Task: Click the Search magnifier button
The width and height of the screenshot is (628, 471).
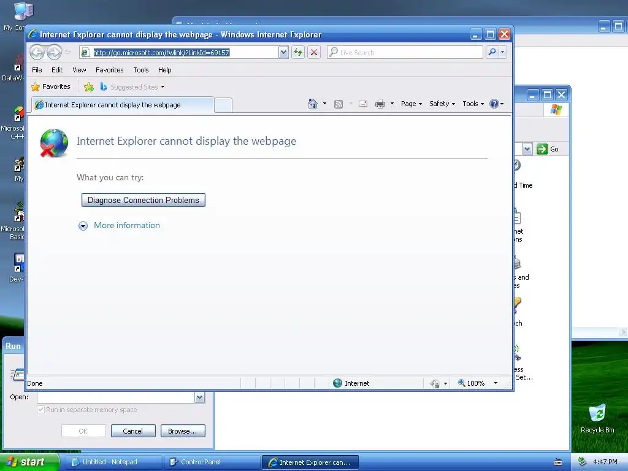Action: point(492,52)
